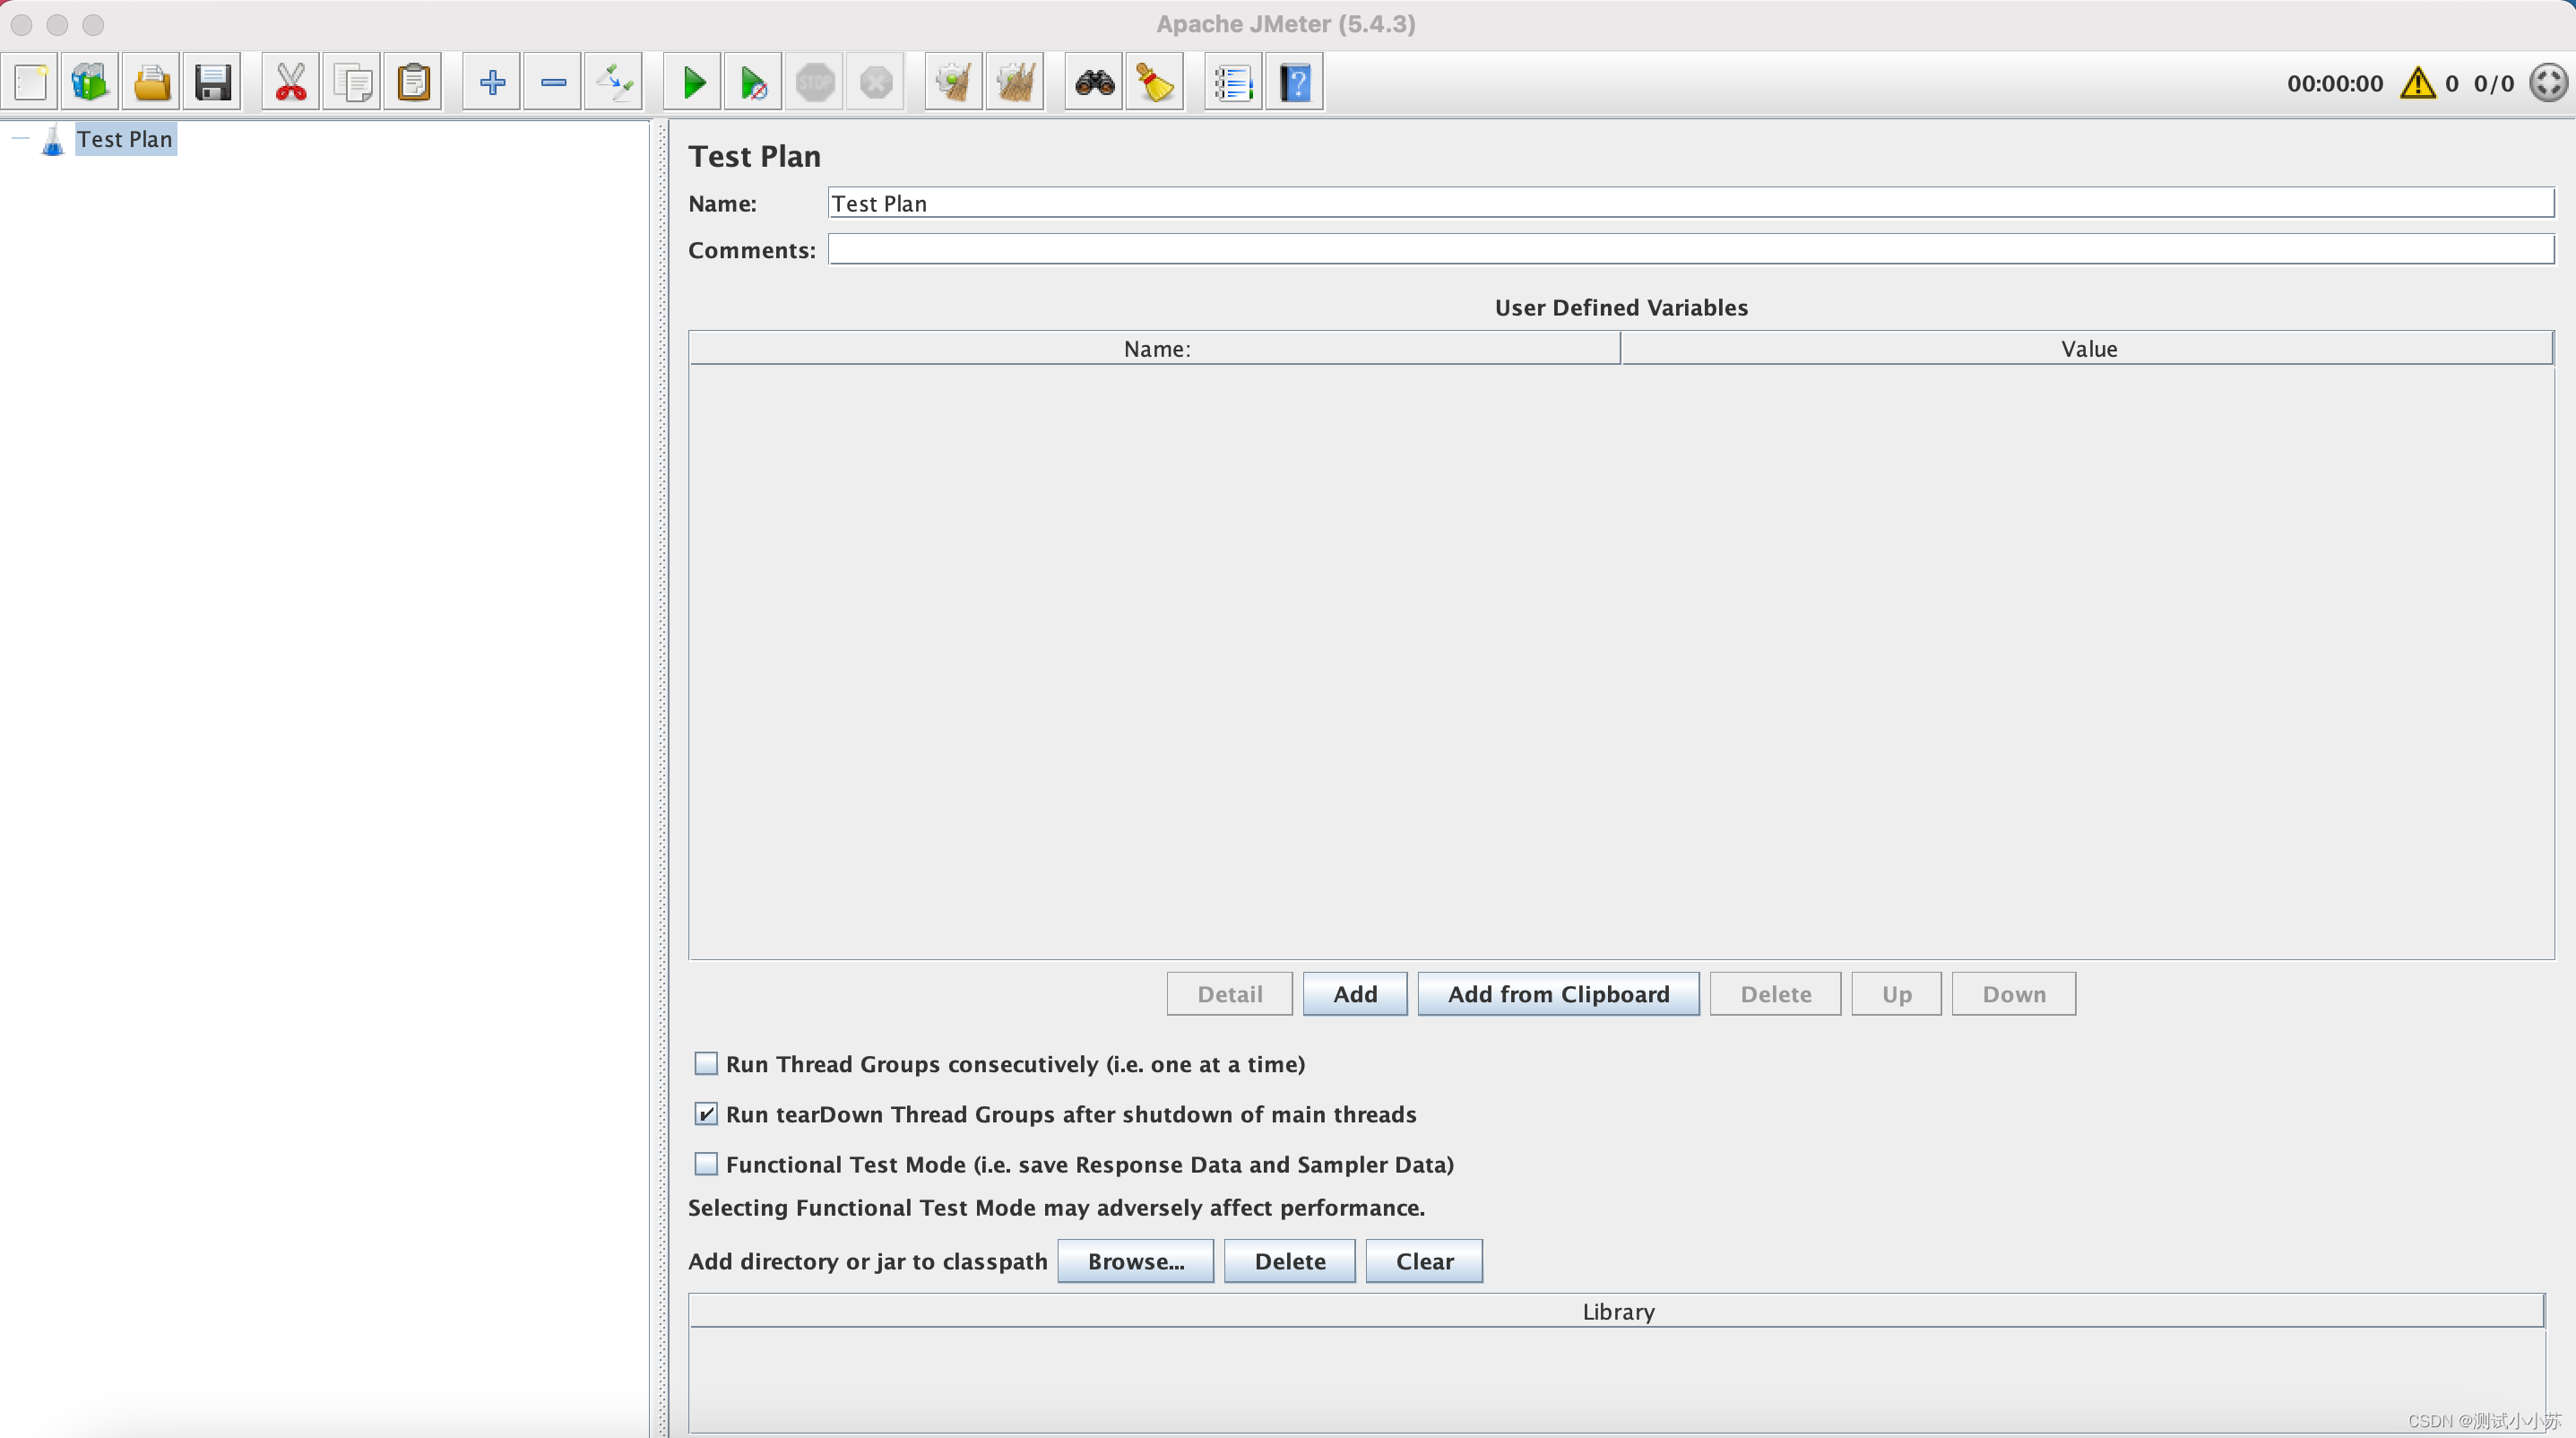The width and height of the screenshot is (2576, 1438).
Task: Click Start no pauses icon
Action: coord(753,82)
